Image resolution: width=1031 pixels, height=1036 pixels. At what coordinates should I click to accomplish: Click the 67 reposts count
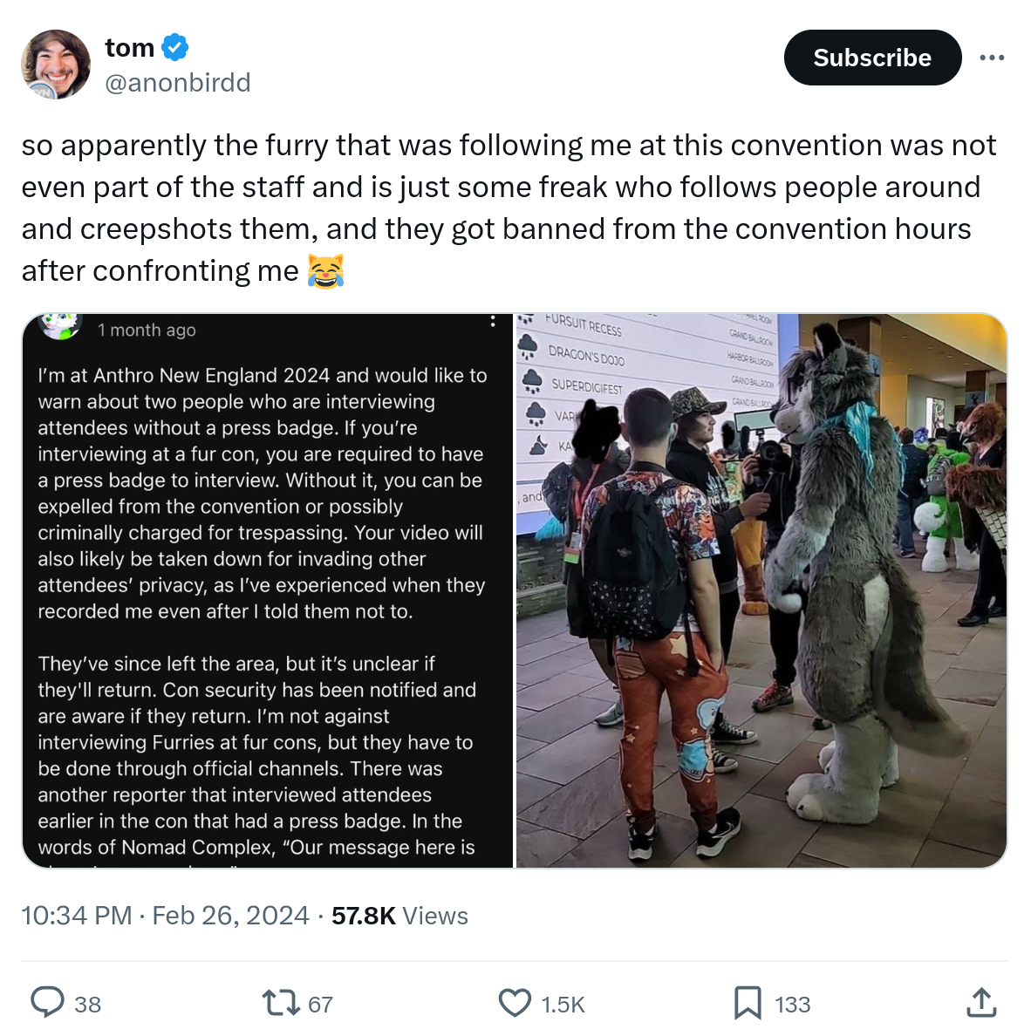pos(320,1005)
